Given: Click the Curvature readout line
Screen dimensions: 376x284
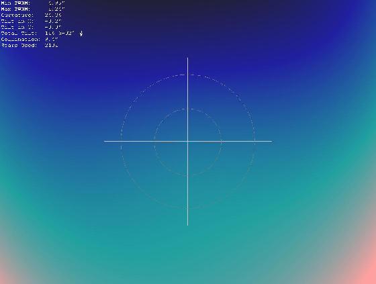Looking at the screenshot, I should (x=31, y=15).
